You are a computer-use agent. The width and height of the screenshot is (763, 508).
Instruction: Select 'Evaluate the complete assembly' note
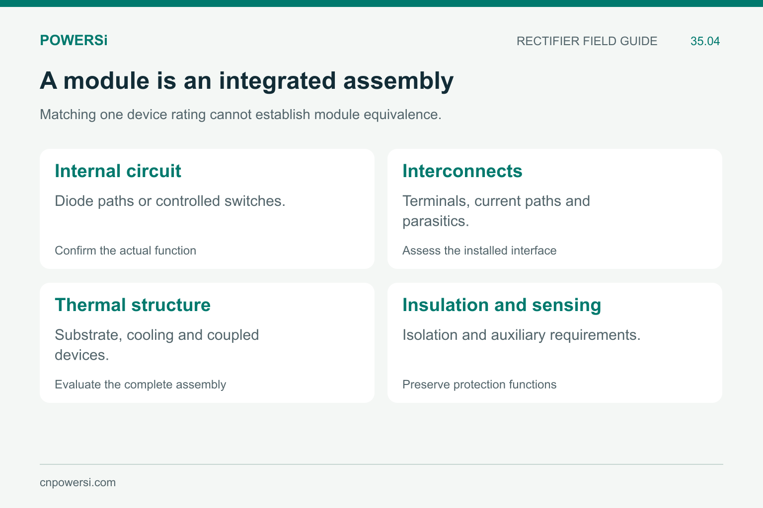[x=140, y=384]
